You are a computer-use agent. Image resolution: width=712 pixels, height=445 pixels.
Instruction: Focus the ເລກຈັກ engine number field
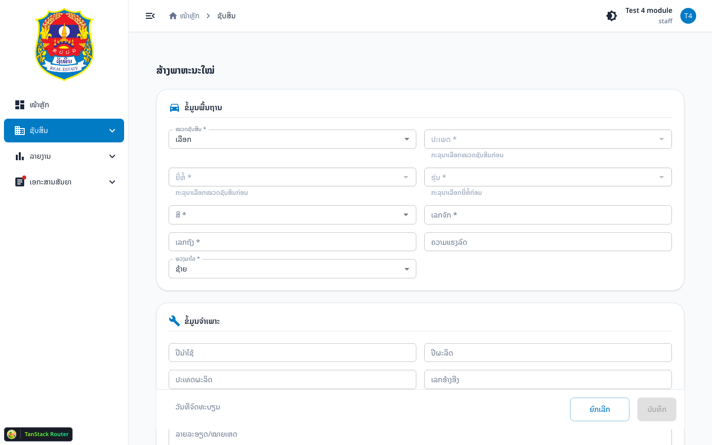click(x=548, y=215)
